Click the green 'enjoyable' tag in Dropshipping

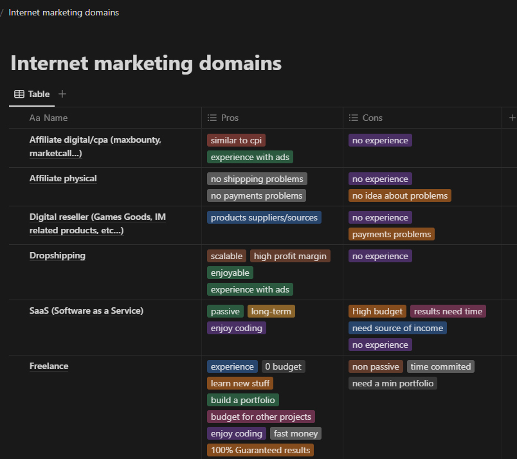[230, 273]
